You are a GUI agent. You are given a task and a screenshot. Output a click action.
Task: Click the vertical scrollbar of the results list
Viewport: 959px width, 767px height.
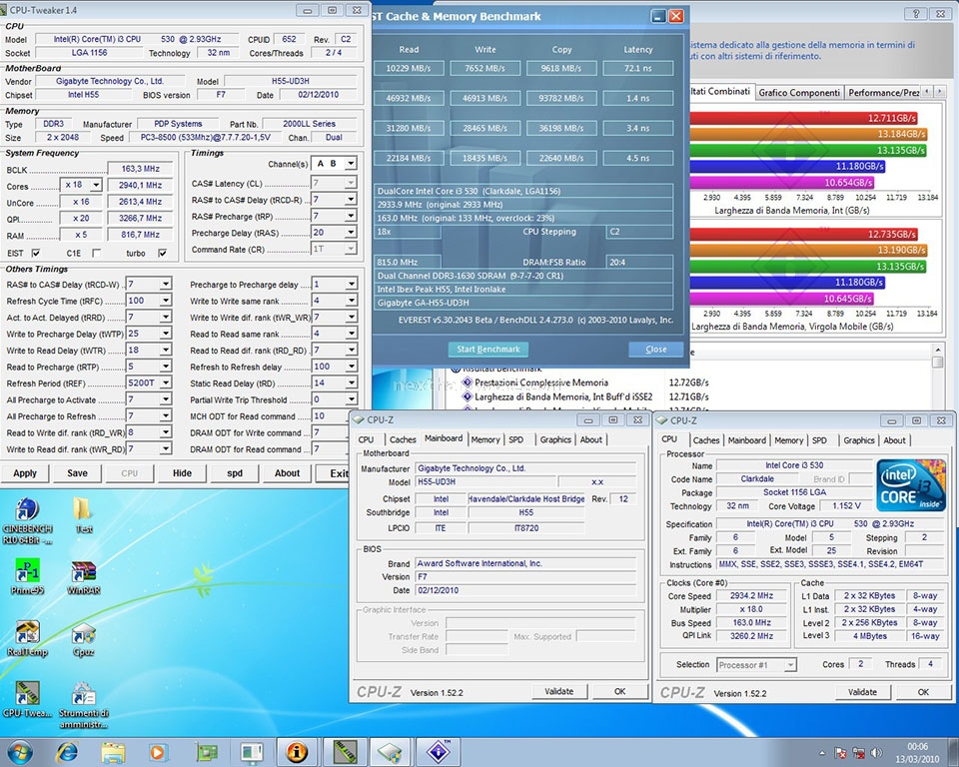coord(937,377)
